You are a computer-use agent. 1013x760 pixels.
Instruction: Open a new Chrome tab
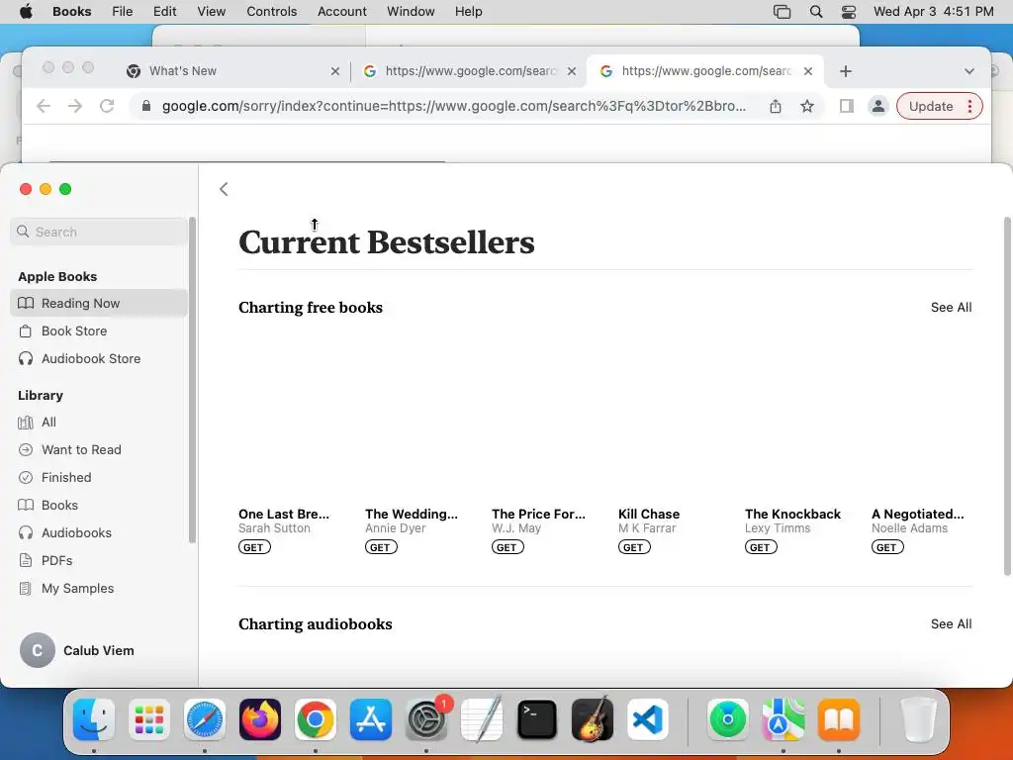[846, 71]
